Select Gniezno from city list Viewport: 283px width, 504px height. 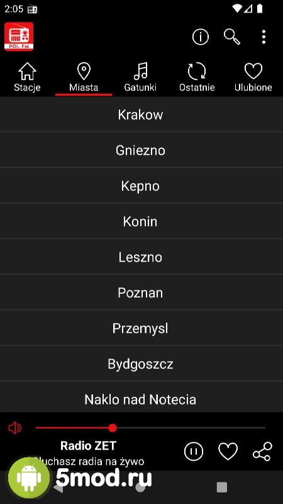tap(141, 150)
